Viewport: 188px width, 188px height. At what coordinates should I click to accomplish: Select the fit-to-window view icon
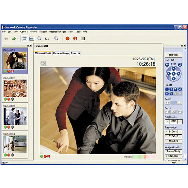[x=24, y=39]
